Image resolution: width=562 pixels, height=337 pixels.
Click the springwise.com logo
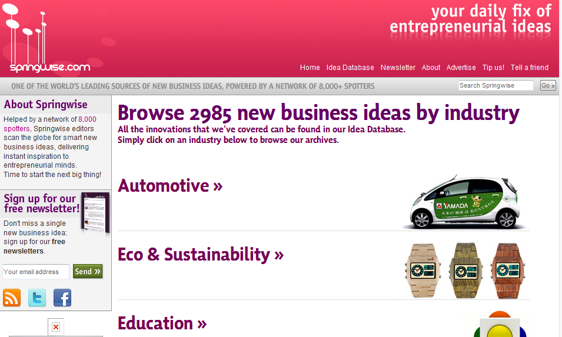click(46, 38)
